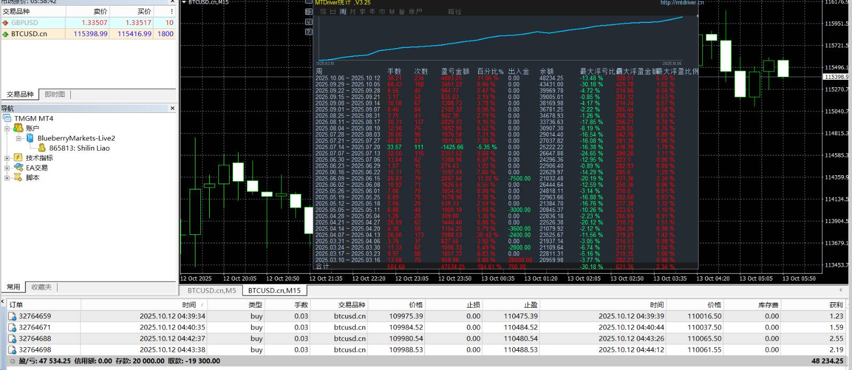
Task: Select account 865813: Shilin Liao
Action: click(79, 148)
